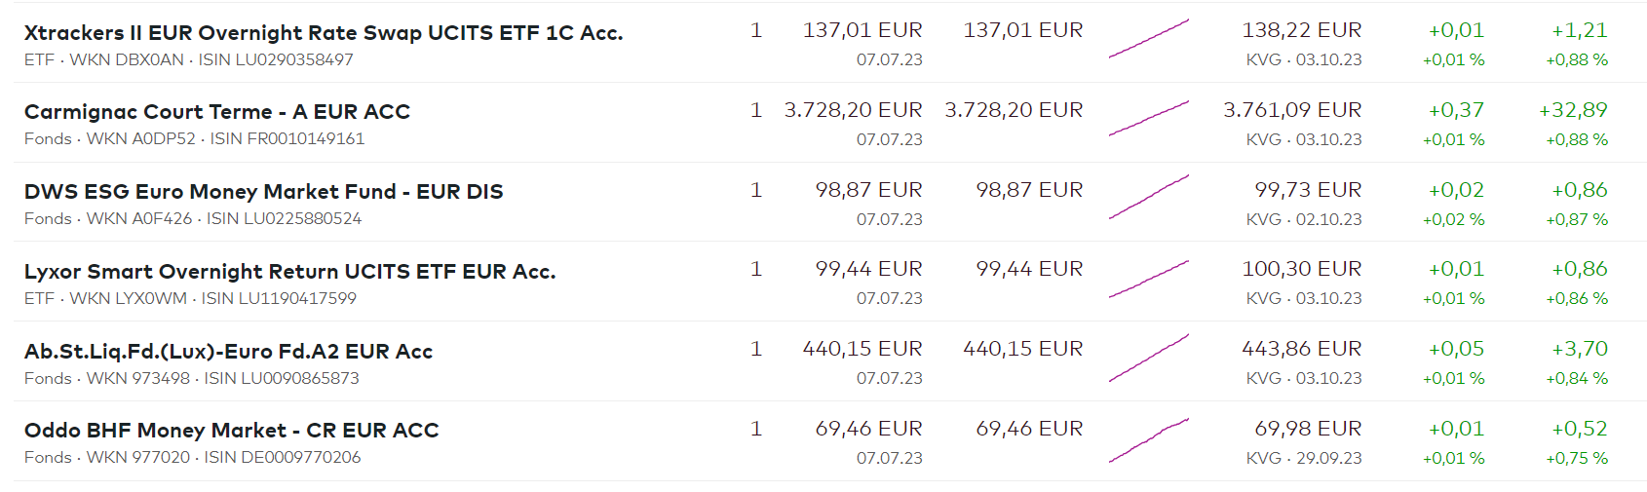The height and width of the screenshot is (492, 1647).
Task: Open Xtrackers II EUR Overnight Rate Swap ETF
Action: (323, 33)
